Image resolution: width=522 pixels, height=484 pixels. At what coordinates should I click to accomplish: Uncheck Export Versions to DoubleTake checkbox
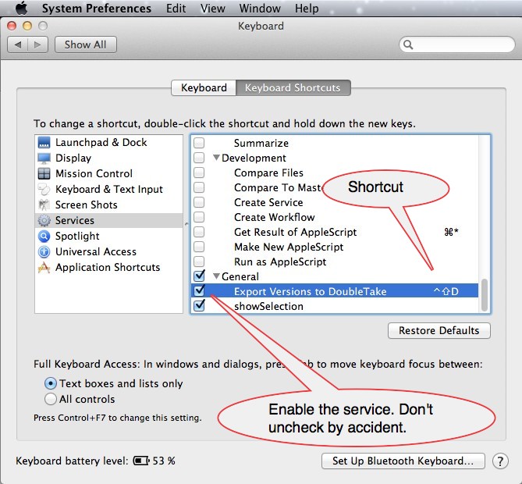[x=199, y=291]
